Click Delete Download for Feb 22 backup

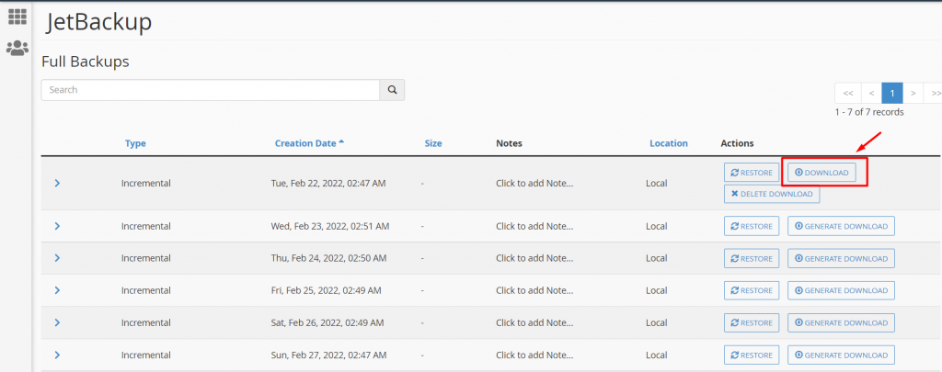tap(772, 194)
